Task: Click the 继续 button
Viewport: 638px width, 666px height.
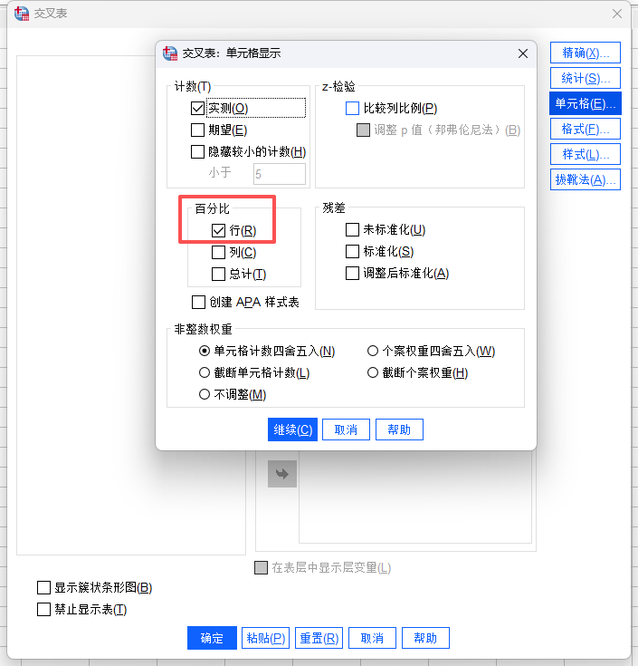Action: click(x=292, y=430)
